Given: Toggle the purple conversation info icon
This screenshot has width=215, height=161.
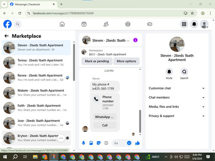Looking at the screenshot, I should (135, 40).
